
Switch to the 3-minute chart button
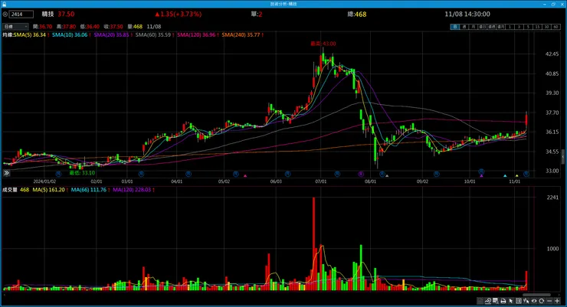click(x=519, y=27)
